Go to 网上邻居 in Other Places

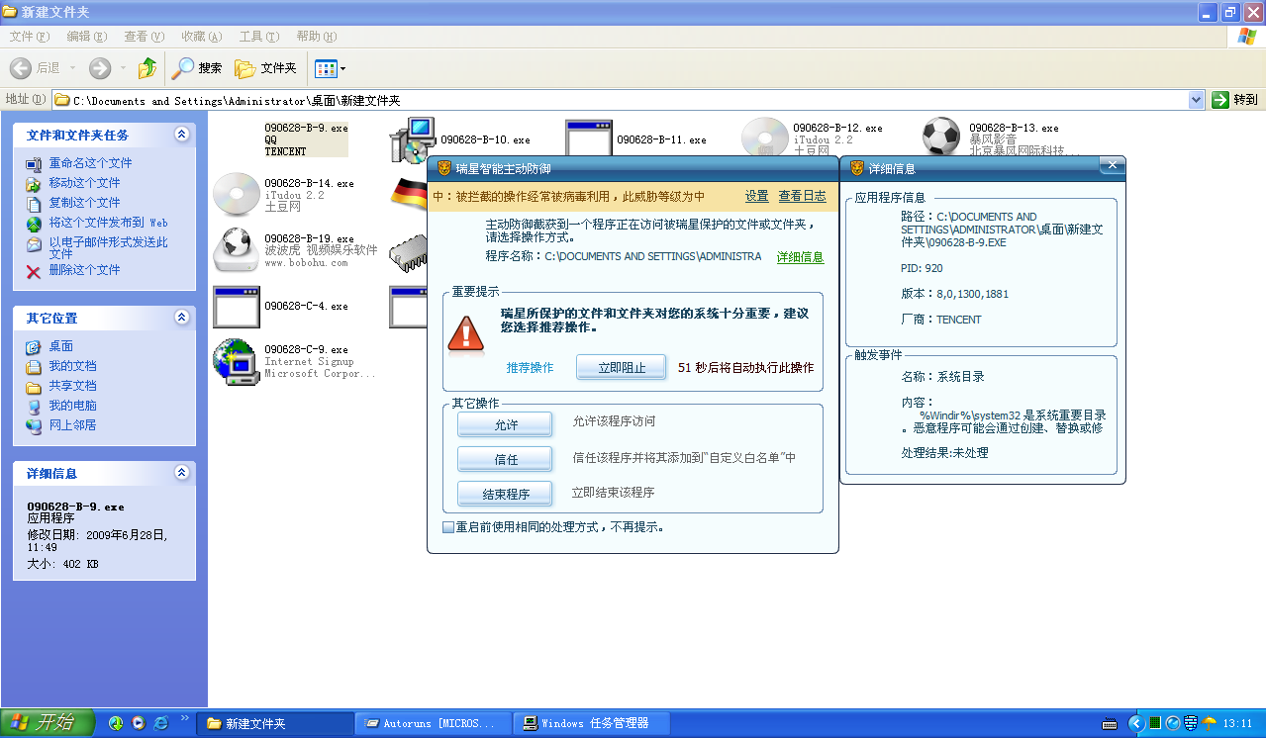click(72, 425)
